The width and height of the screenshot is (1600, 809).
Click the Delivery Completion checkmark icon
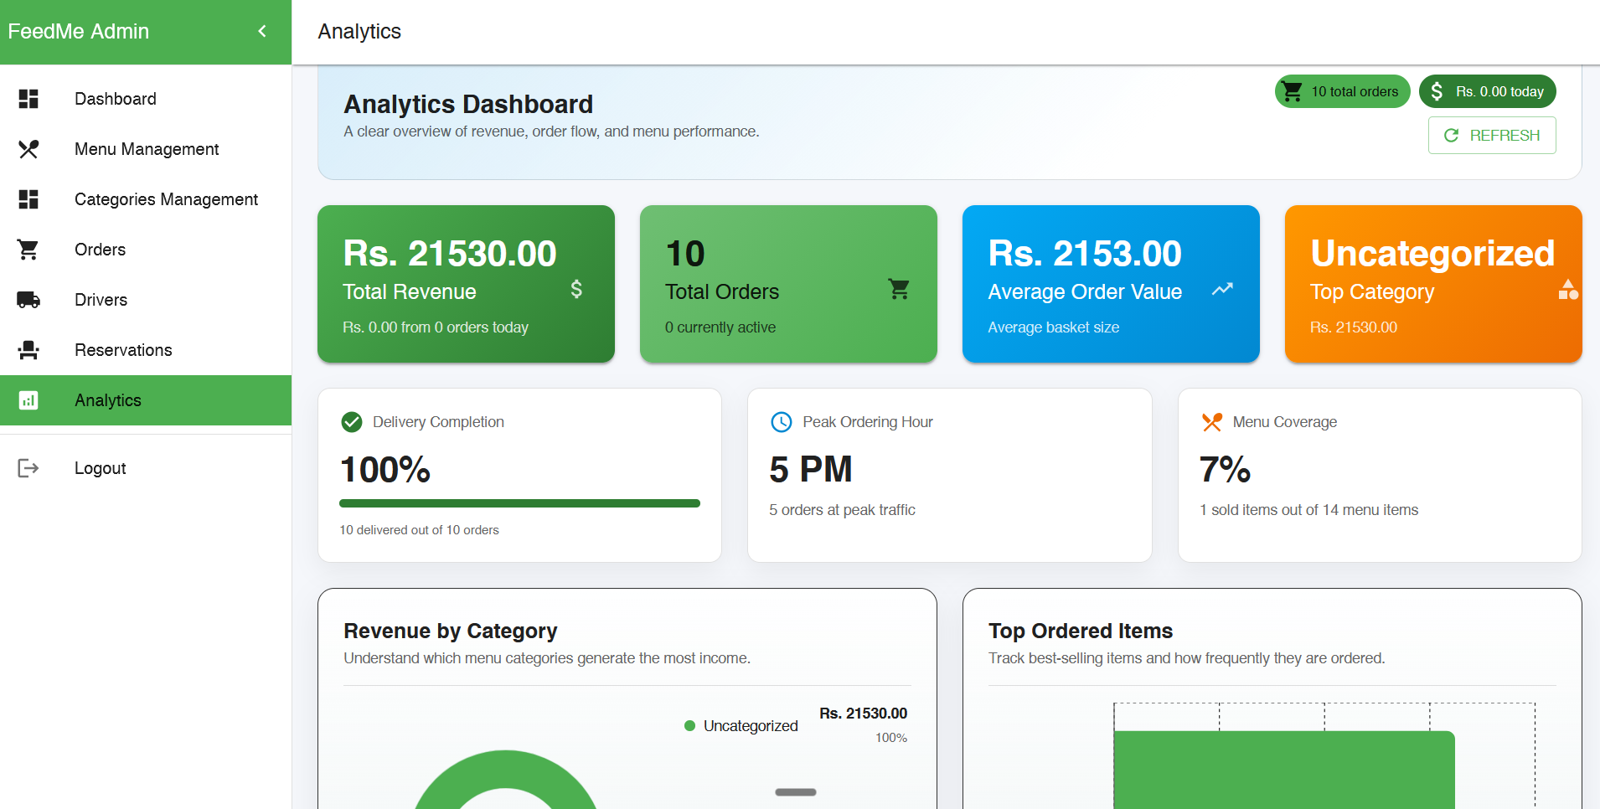pyautogui.click(x=352, y=422)
